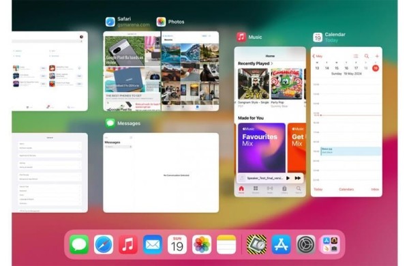Open Inbox in the Calendar window
The height and width of the screenshot is (266, 409).
tap(375, 189)
